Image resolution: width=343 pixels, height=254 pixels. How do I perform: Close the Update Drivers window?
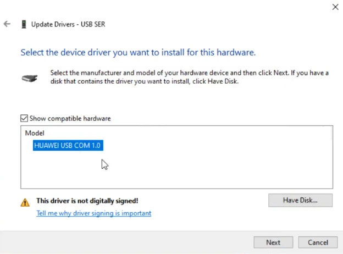335,7
